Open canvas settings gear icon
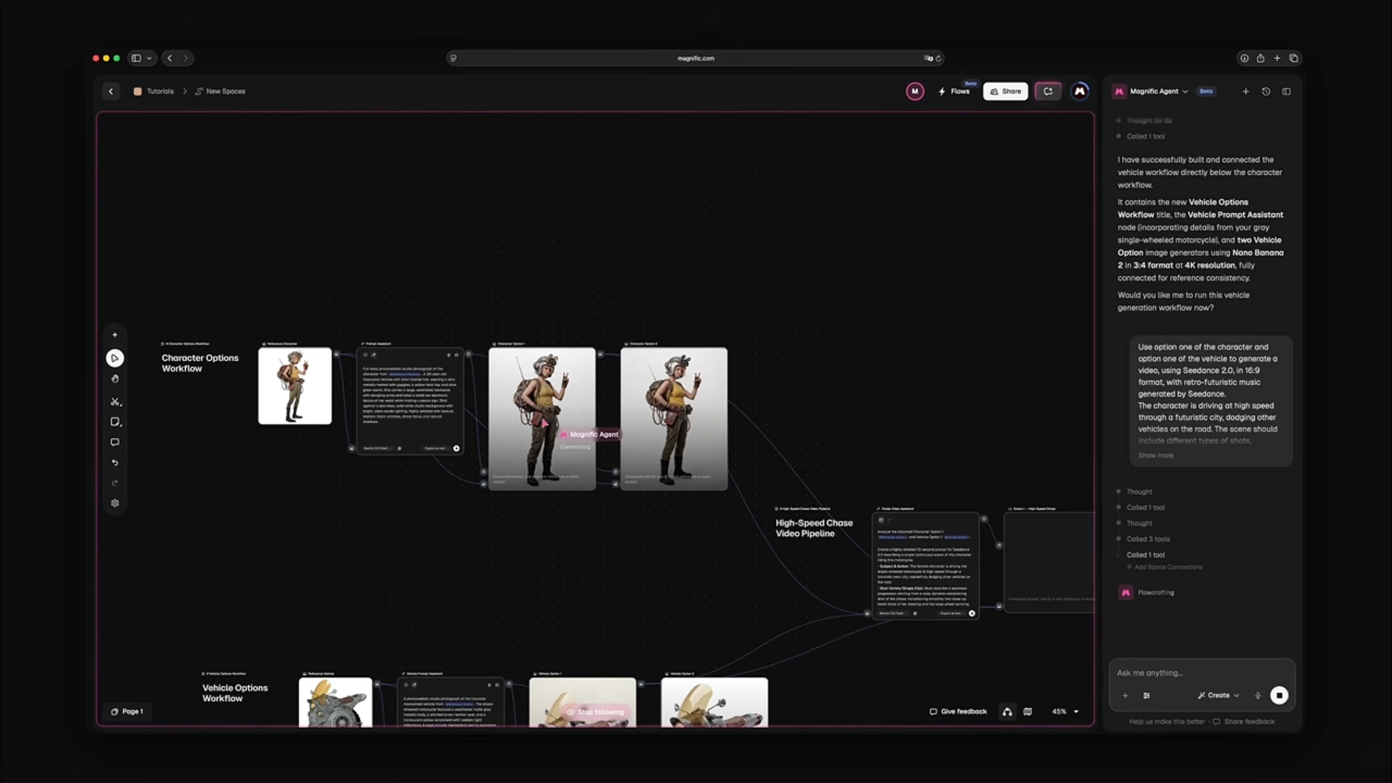 [x=115, y=503]
